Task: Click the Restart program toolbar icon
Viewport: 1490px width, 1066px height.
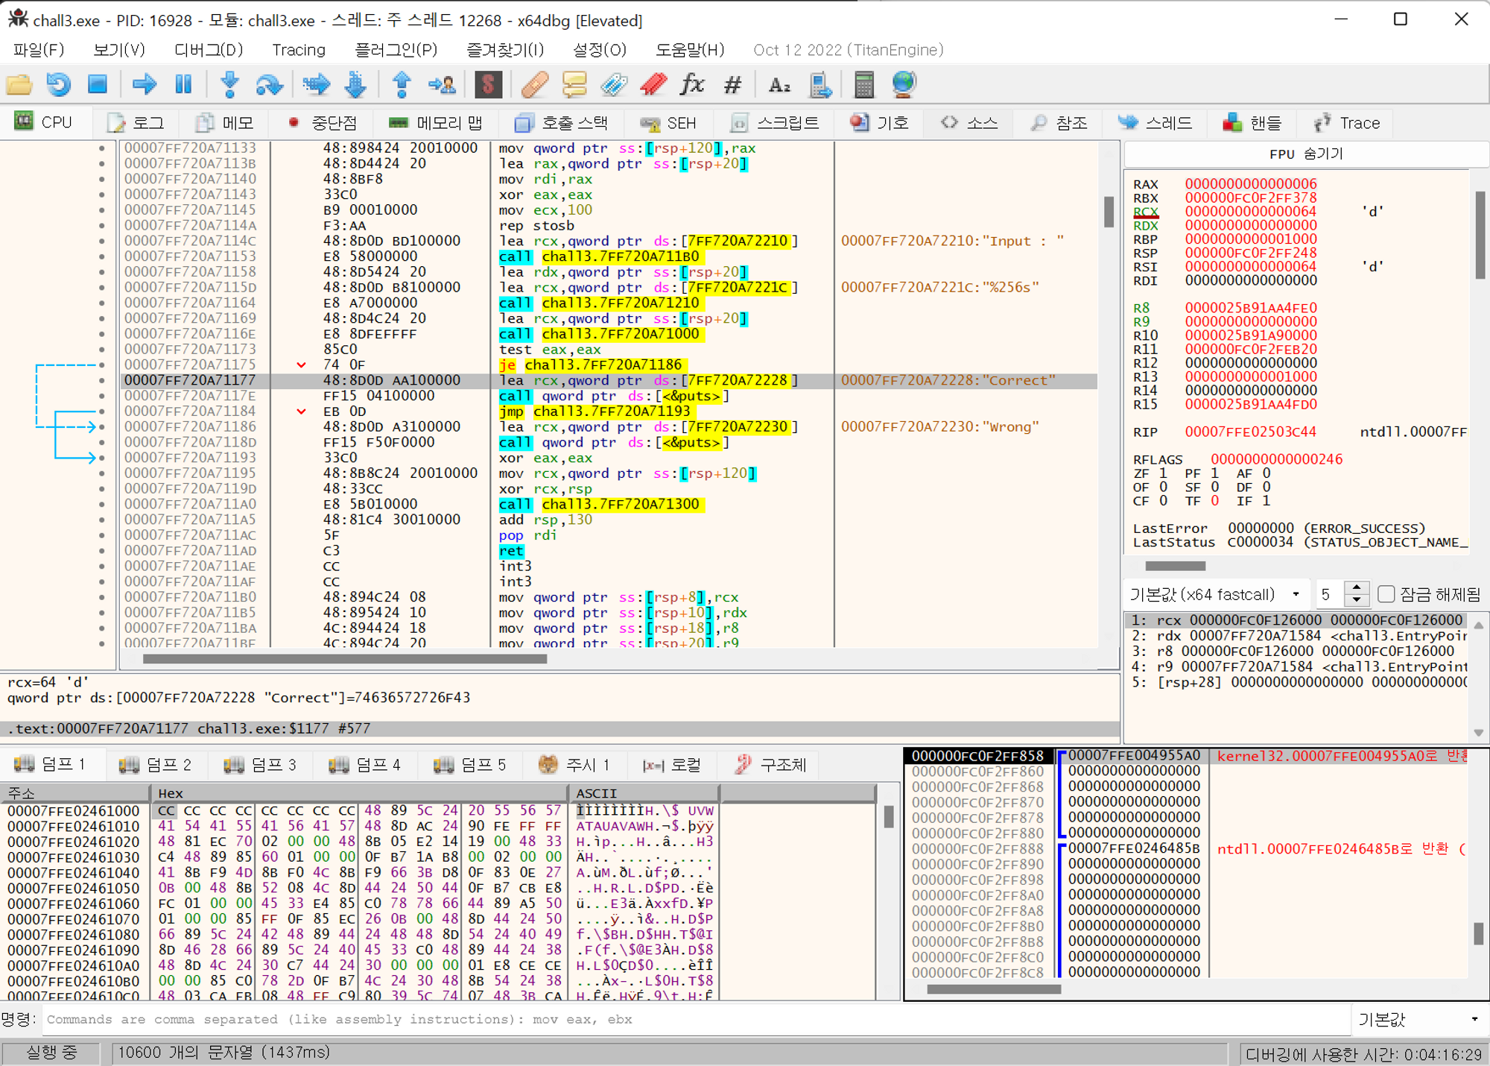Action: tap(58, 84)
